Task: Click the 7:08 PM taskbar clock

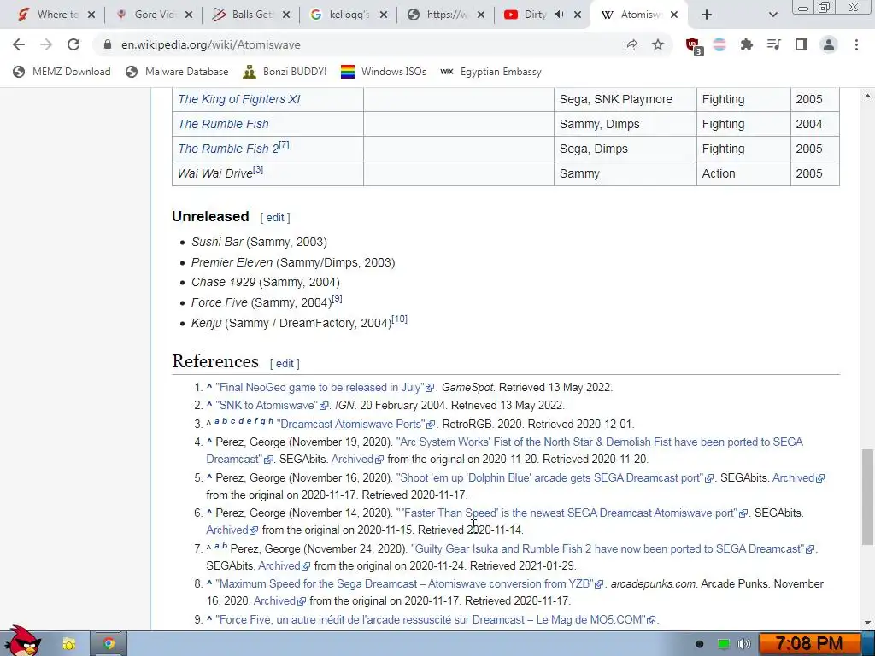Action: [x=809, y=644]
